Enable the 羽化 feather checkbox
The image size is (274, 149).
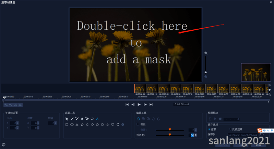pyautogui.click(x=138, y=124)
